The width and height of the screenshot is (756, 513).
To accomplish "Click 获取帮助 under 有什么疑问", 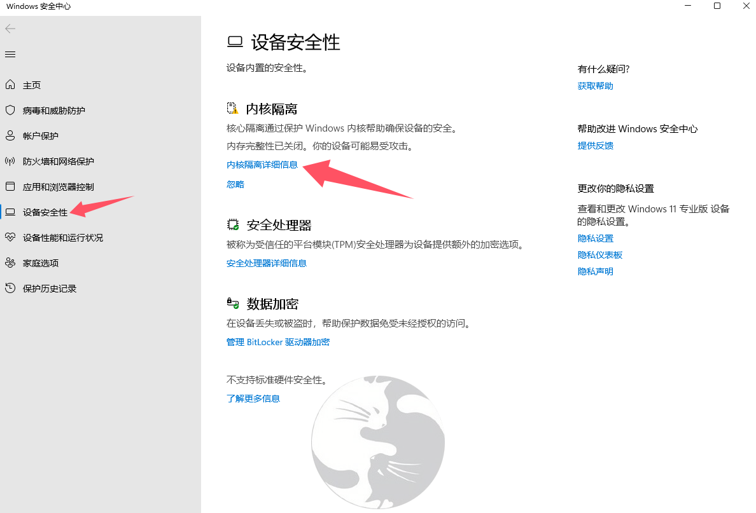I will 595,86.
